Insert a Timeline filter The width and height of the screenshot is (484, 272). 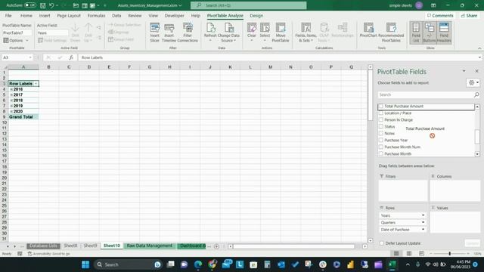pyautogui.click(x=169, y=32)
